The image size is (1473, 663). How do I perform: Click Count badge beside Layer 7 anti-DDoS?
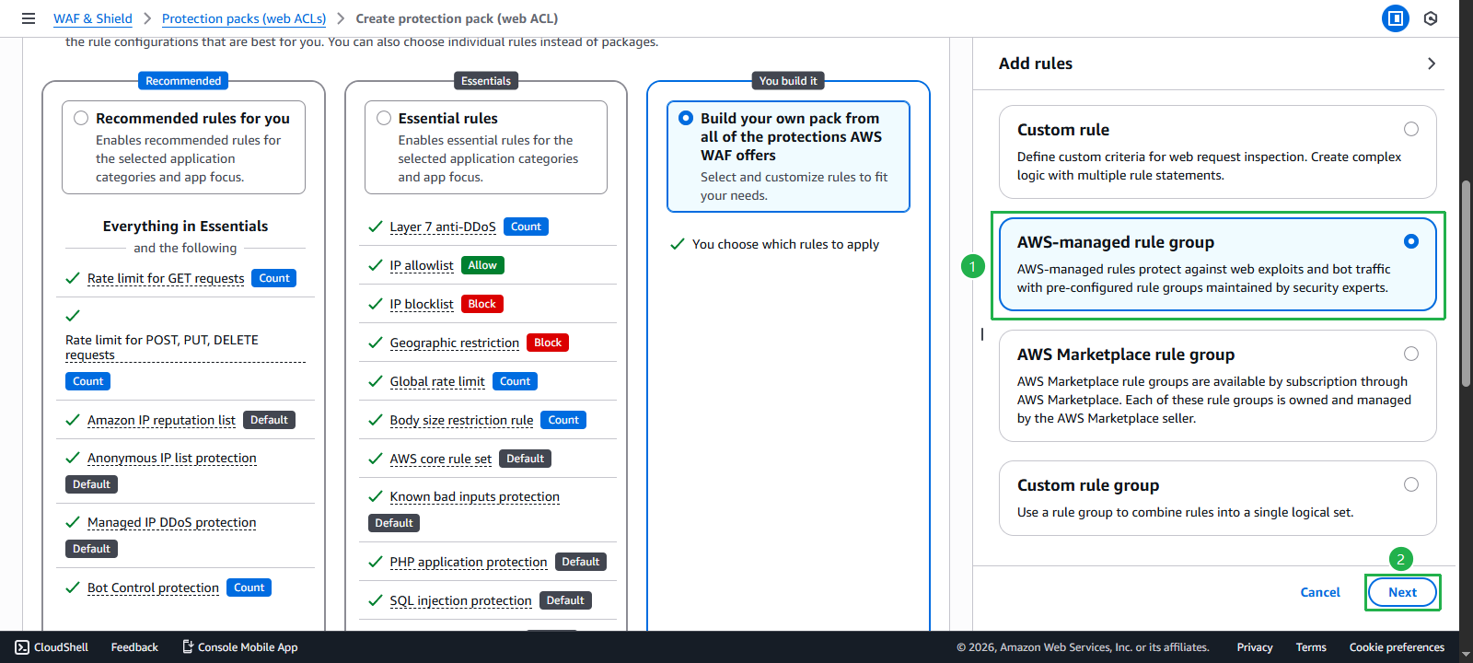[x=526, y=227]
